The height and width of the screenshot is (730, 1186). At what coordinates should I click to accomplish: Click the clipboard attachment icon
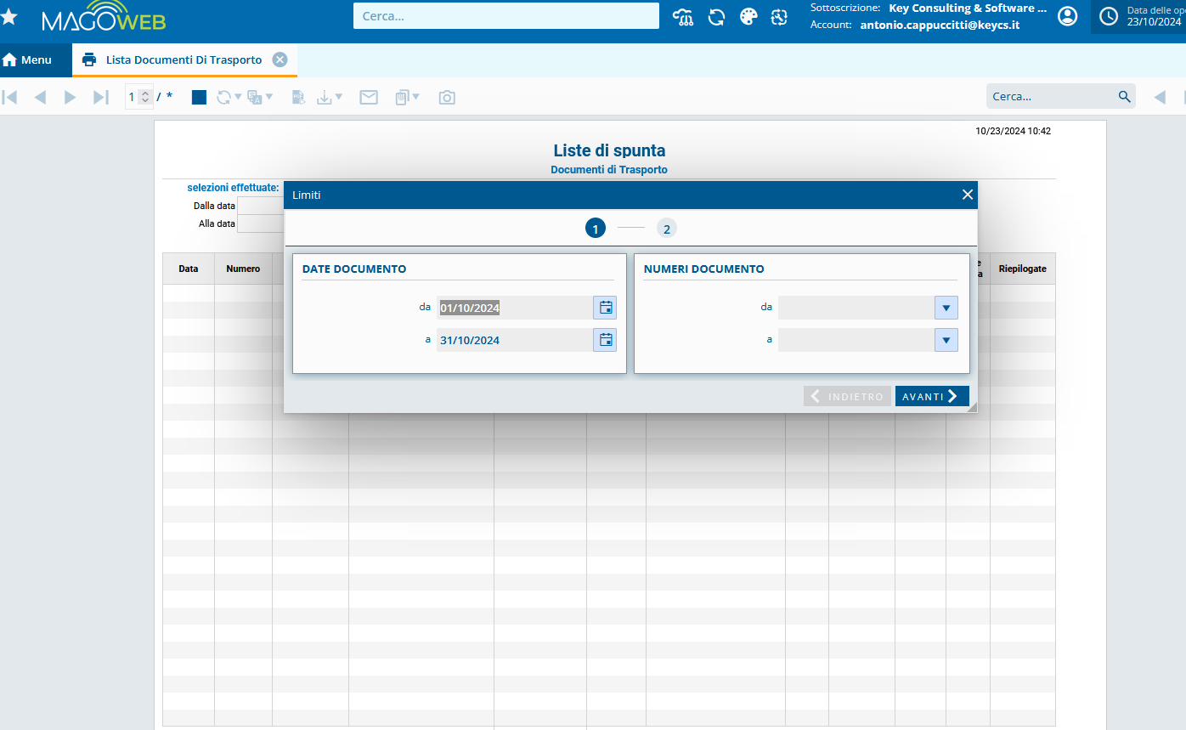tap(402, 97)
